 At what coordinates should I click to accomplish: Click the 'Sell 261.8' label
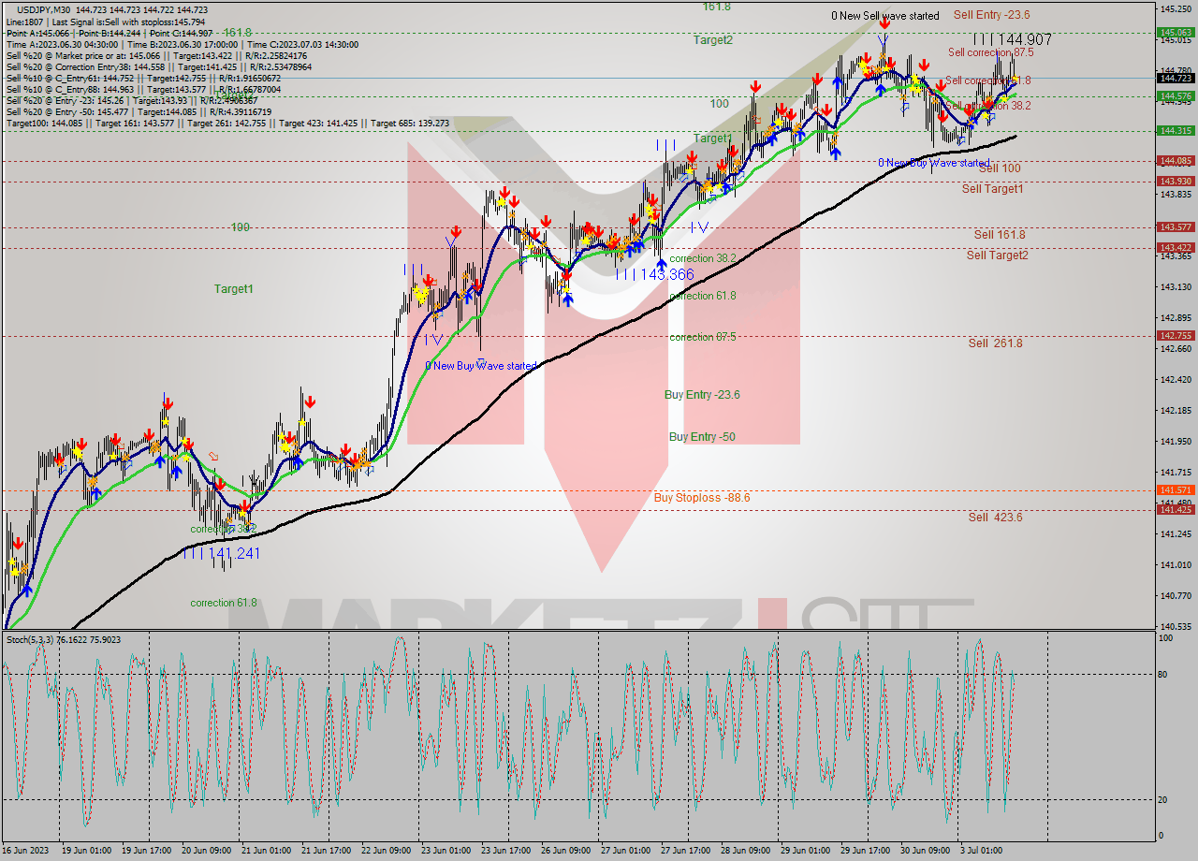[995, 343]
